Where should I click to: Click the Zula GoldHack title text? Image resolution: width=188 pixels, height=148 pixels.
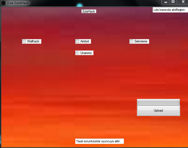18,3
